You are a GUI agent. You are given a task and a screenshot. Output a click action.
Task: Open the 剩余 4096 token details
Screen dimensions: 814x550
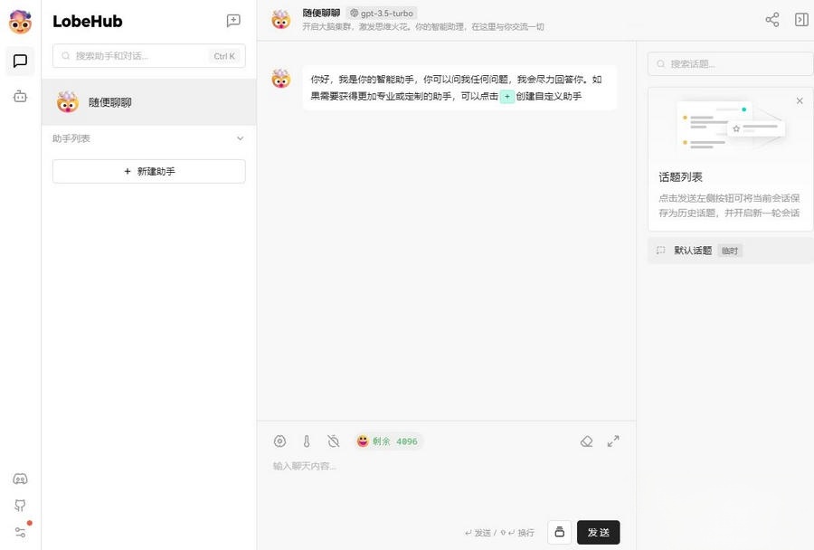(387, 441)
